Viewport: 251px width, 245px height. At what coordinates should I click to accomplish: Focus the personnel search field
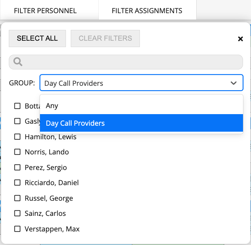coord(126,62)
